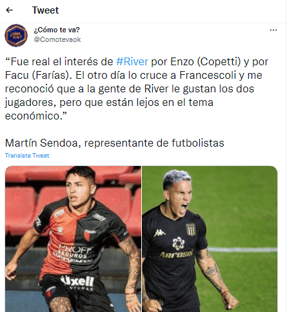Click the white pitch line in right photo
Image resolution: width=287 pixels, height=312 pixels.
coord(242,249)
